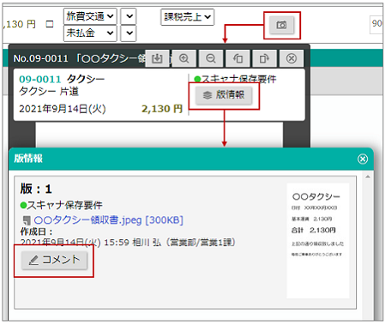Click the scrollbar up arrow in 版情報

click(368, 177)
